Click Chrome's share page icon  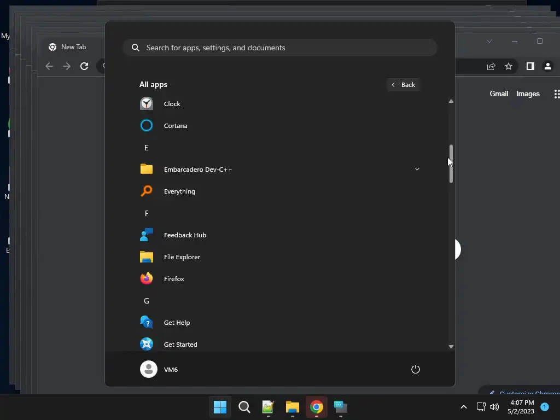(491, 66)
